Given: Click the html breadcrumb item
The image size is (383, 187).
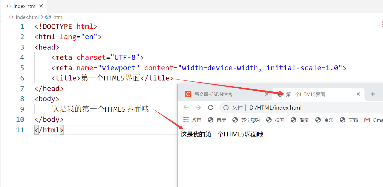Looking at the screenshot, I should pos(58,17).
